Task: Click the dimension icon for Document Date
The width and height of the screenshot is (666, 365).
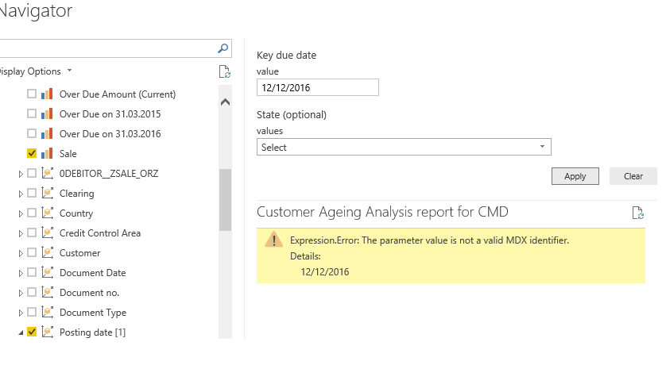Action: [47, 273]
